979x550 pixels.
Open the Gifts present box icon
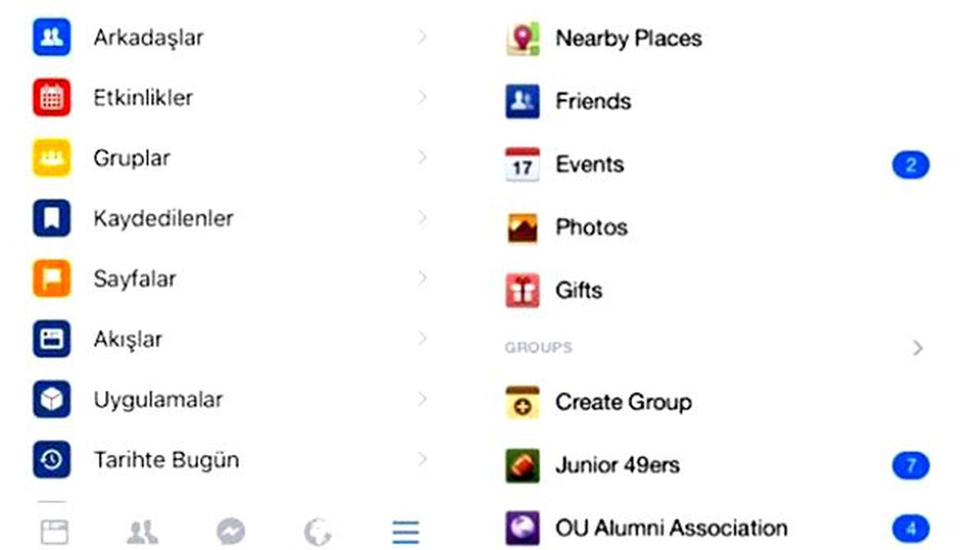click(522, 291)
